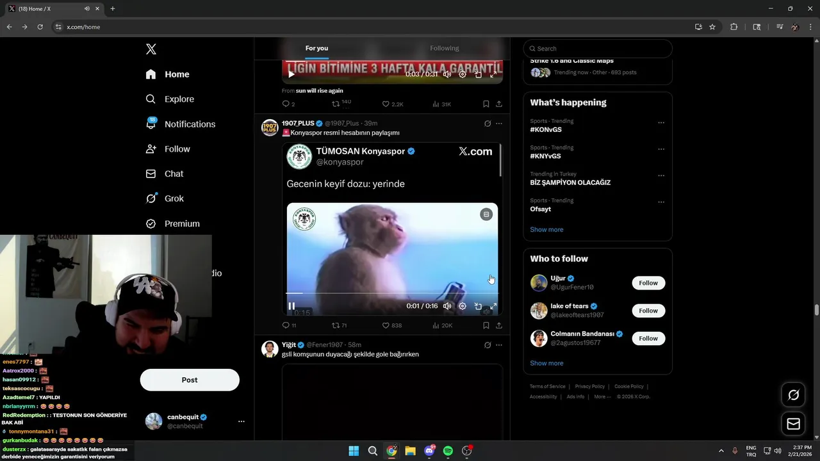Open Grok explain on 1907_PLUS post

coord(488,124)
